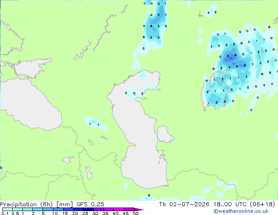Click the 35–40 mm legend color swatch
This screenshot has height=215, width=278.
[108, 209]
